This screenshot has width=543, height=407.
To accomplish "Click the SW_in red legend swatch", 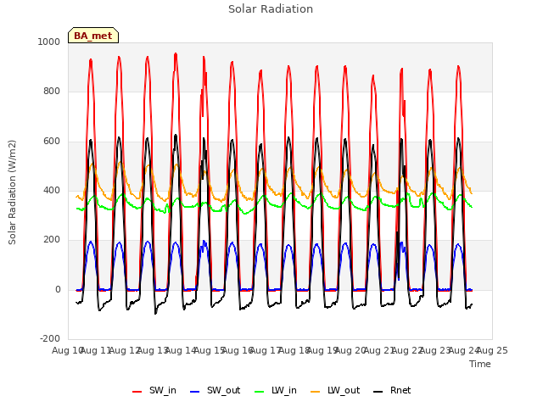I will point(137,392).
